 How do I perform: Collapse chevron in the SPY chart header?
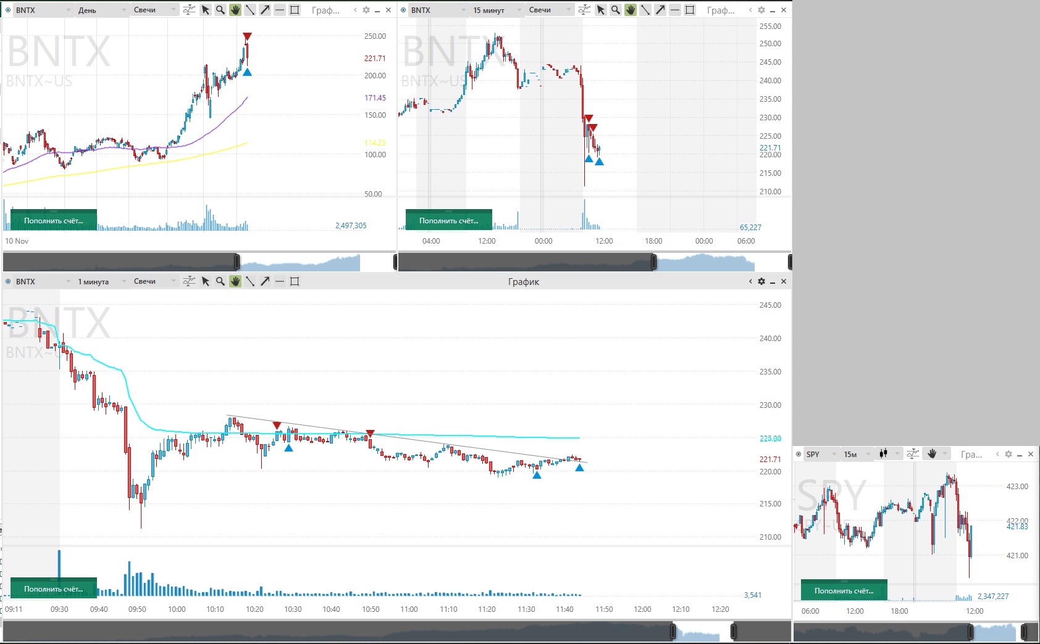tap(997, 454)
